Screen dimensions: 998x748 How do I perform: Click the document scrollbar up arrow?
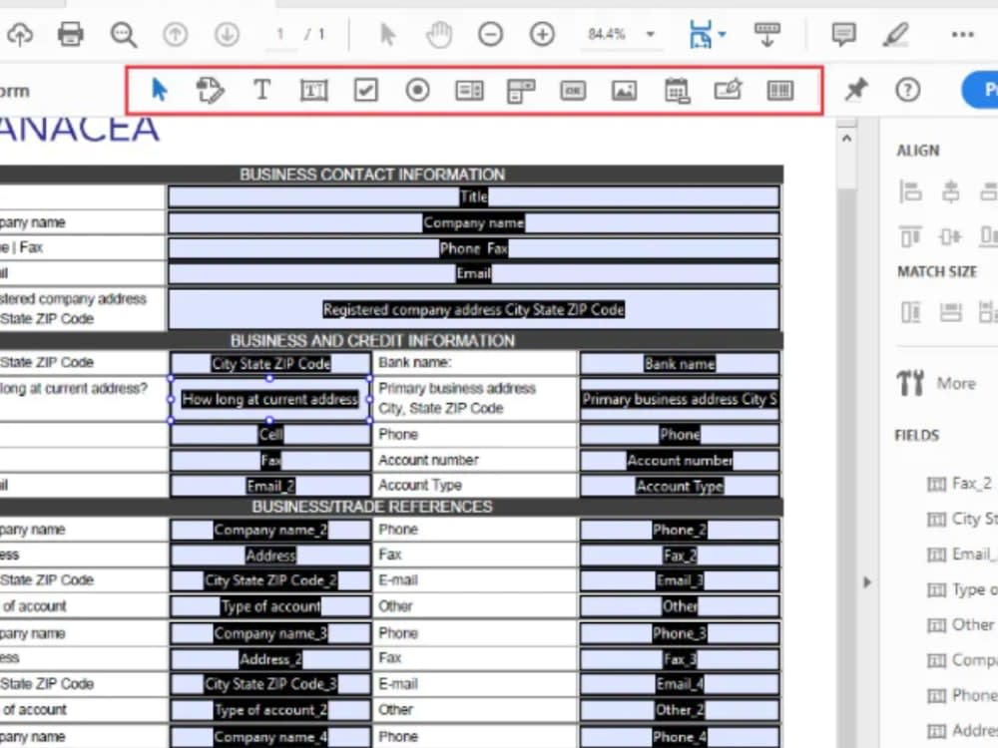pyautogui.click(x=846, y=138)
